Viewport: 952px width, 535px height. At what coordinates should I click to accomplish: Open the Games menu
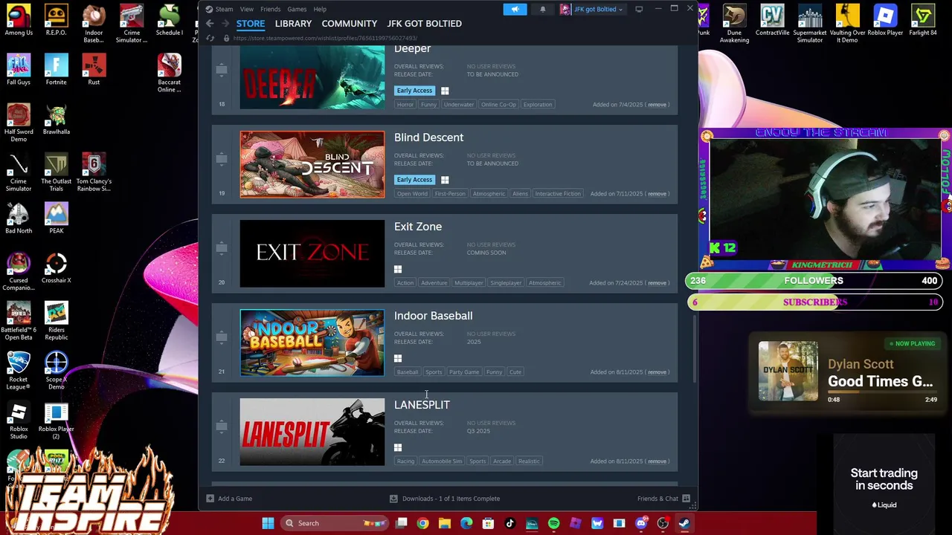297,9
